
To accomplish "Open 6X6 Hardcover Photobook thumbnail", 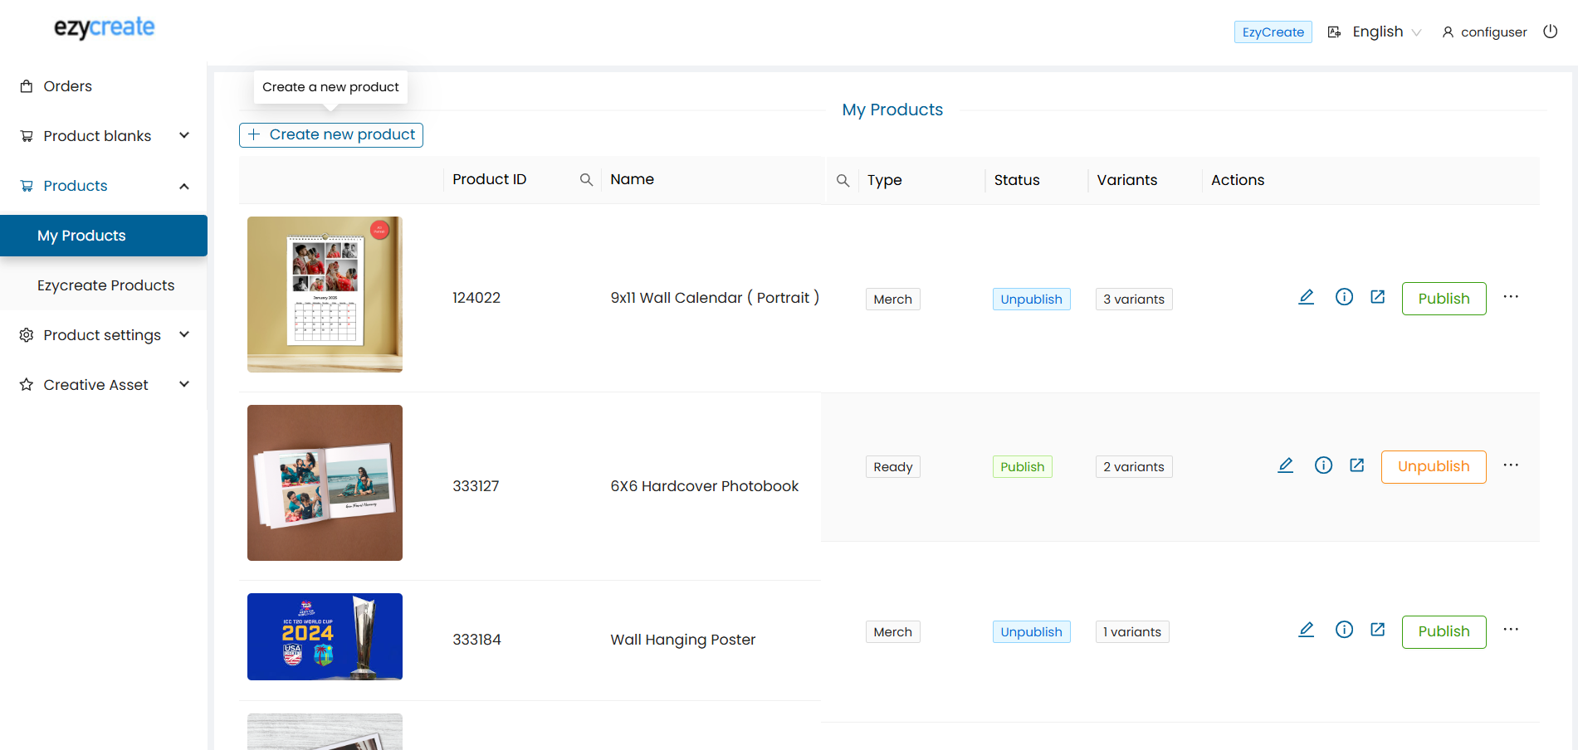I will [x=325, y=483].
